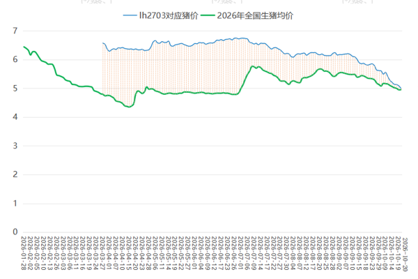Select y-axis label 0
This screenshot has height=279, width=418.
pos(15,232)
